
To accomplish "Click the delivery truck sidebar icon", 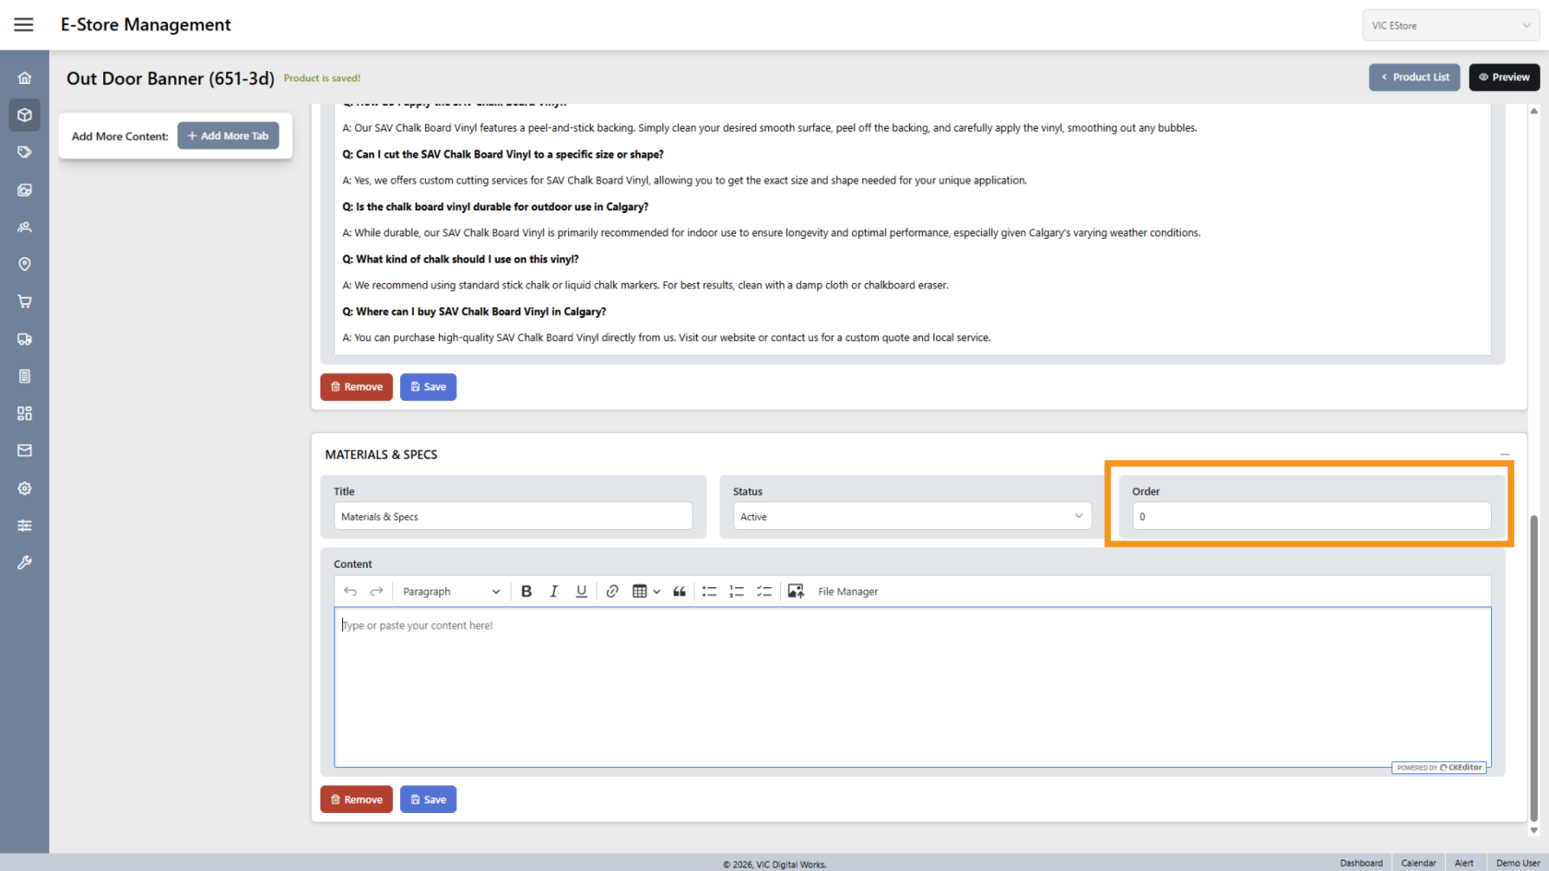I will pyautogui.click(x=25, y=339).
